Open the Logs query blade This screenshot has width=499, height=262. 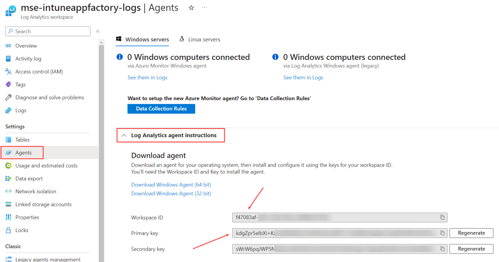pyautogui.click(x=20, y=110)
